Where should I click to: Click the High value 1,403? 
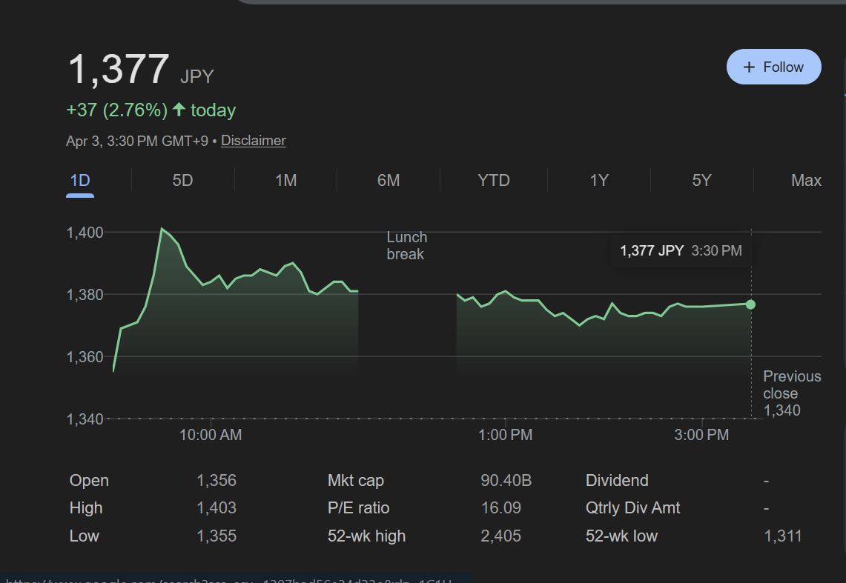(x=217, y=508)
